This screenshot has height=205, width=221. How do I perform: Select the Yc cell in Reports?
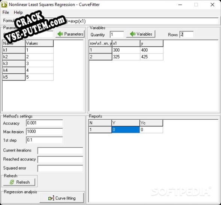click(151, 129)
